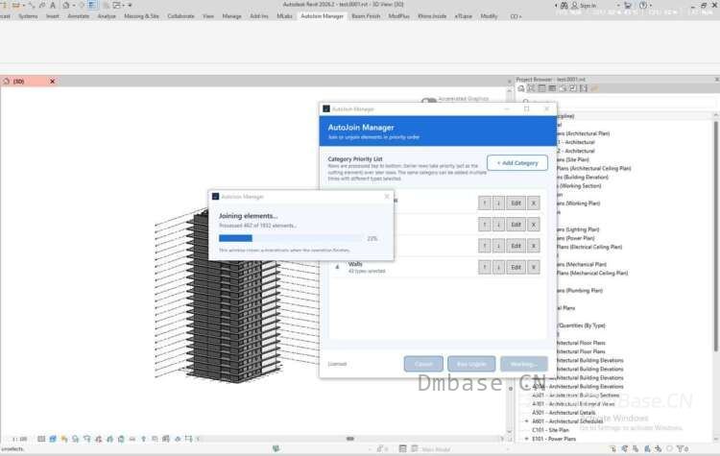Close the Joining elements progress dialog
Screen dimensions: 720x456
pos(387,197)
